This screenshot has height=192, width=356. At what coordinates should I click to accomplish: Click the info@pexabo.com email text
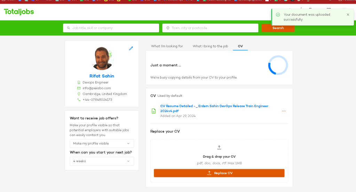(97, 88)
